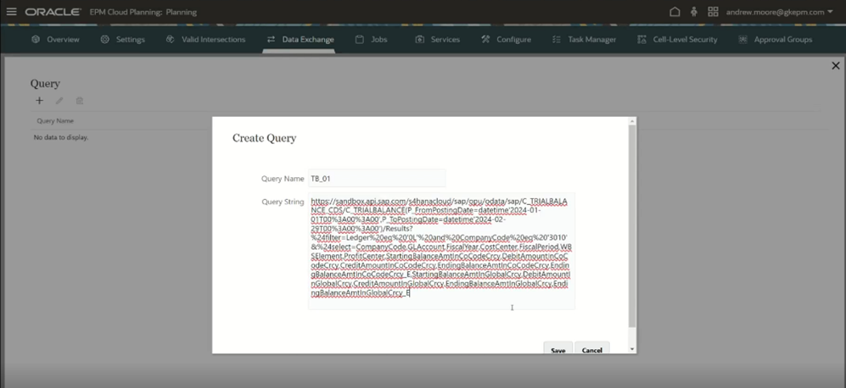The width and height of the screenshot is (846, 388).
Task: Open the hamburger navigator menu
Action: point(11,12)
